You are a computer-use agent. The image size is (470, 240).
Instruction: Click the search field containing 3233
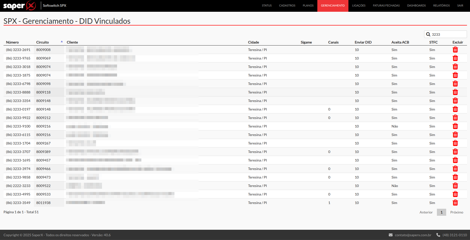click(447, 34)
